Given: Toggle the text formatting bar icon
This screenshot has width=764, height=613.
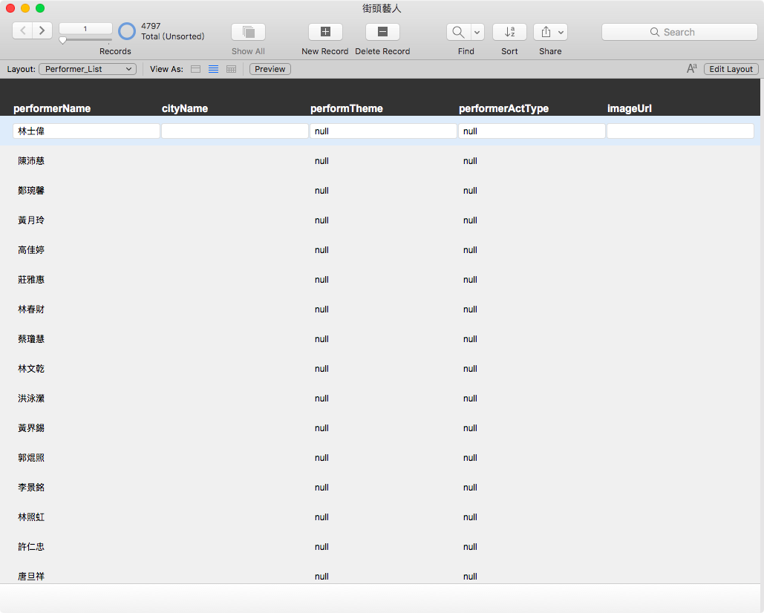Looking at the screenshot, I should click(691, 69).
